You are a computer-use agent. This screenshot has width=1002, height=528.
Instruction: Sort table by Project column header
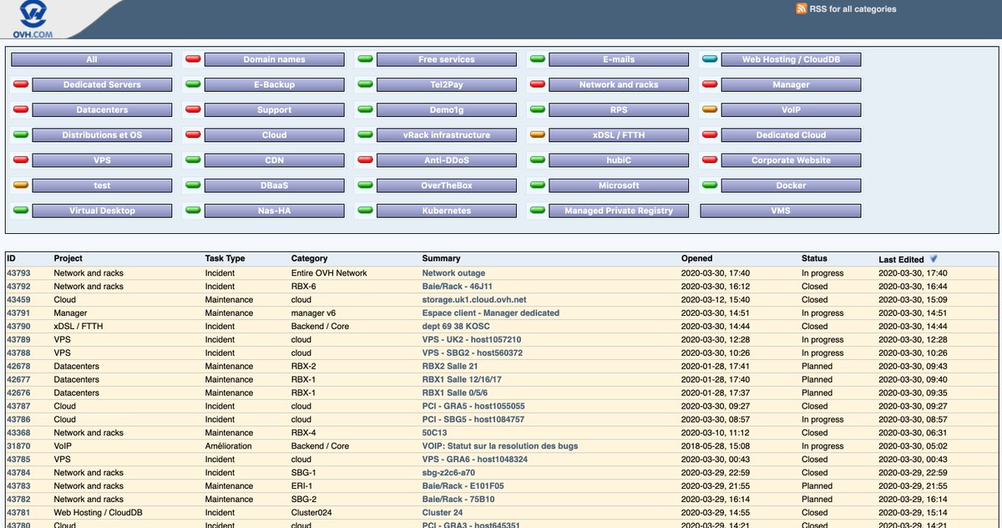point(68,258)
